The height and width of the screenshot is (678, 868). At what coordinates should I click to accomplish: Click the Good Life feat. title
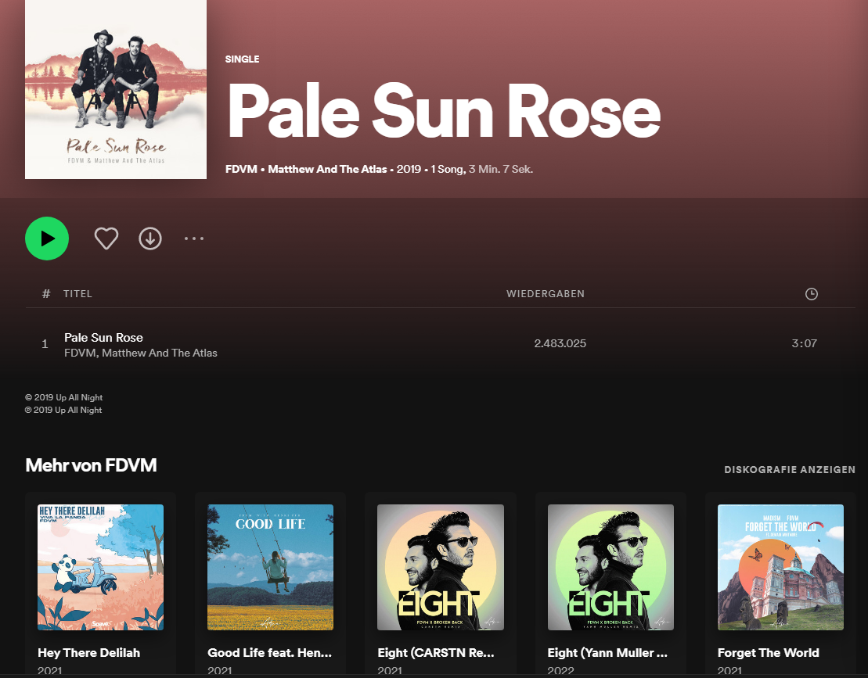(x=269, y=652)
